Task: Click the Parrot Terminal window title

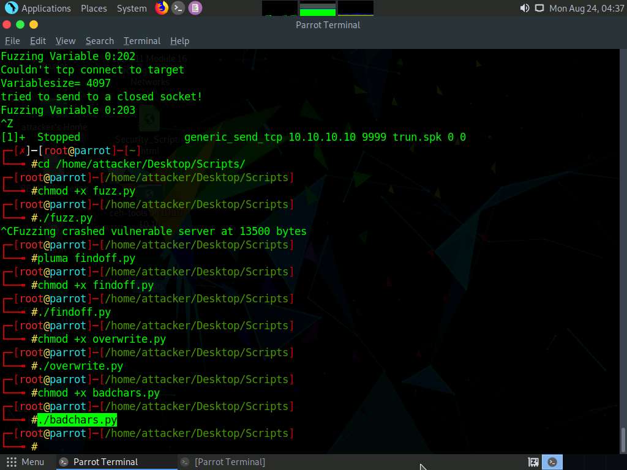Action: 328,24
